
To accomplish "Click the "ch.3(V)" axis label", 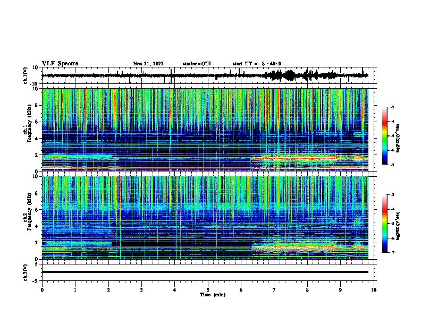I will (26, 272).
